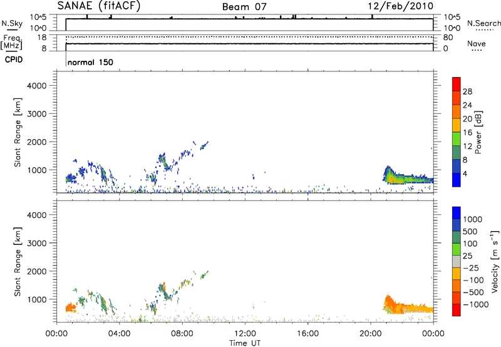Viewport: 501px width, 347px height.
Task: Click the 18 tick on frequency axis
Action: pyautogui.click(x=42, y=38)
